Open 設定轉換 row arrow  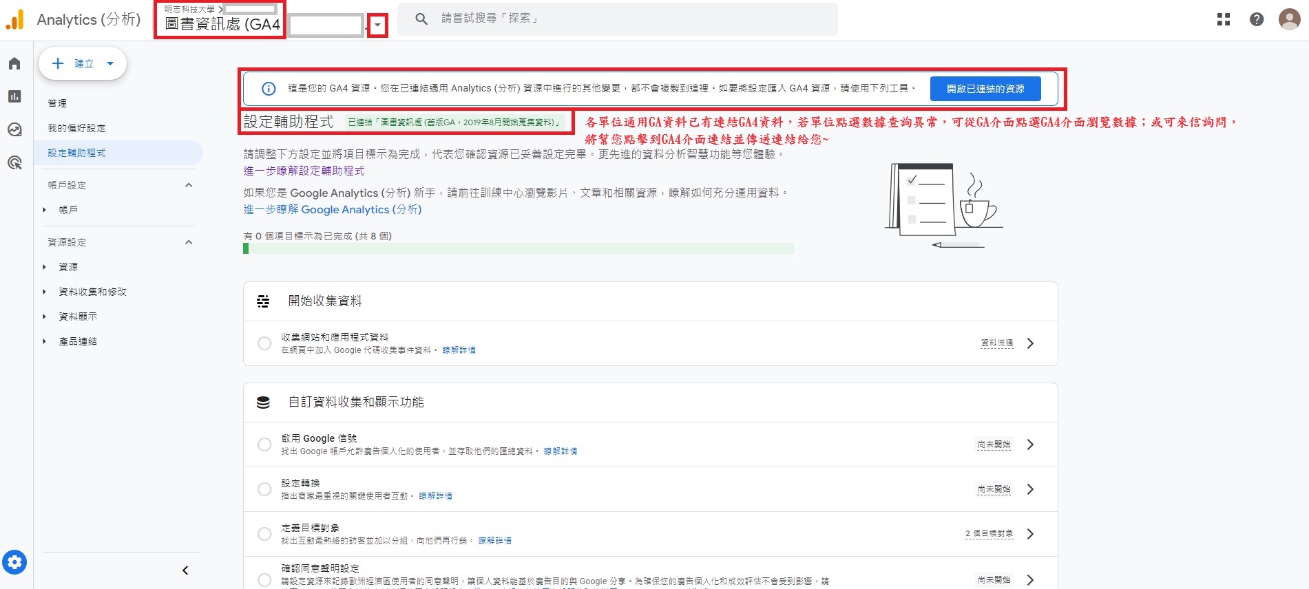(1030, 489)
